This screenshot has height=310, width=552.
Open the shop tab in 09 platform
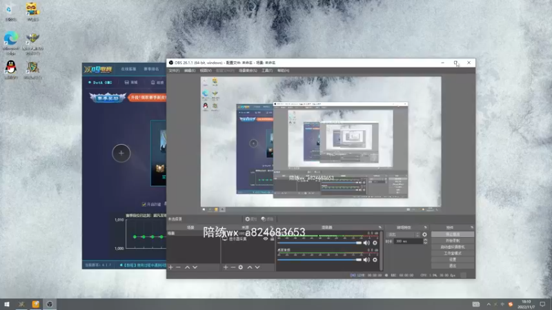(131, 83)
